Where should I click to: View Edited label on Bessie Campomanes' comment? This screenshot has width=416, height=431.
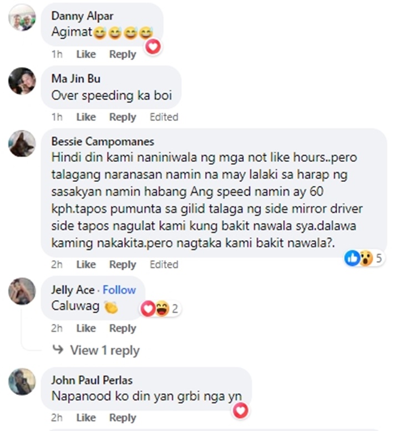tap(164, 265)
